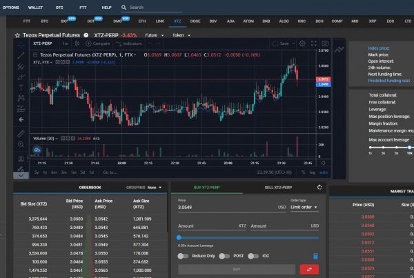
Task: Open the Compare symbol dialog
Action: [98, 43]
